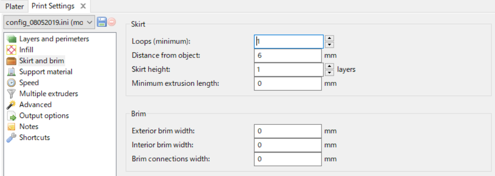495x176 pixels.
Task: Expand the config_08052019.ini preset dropdown
Action: click(48, 22)
